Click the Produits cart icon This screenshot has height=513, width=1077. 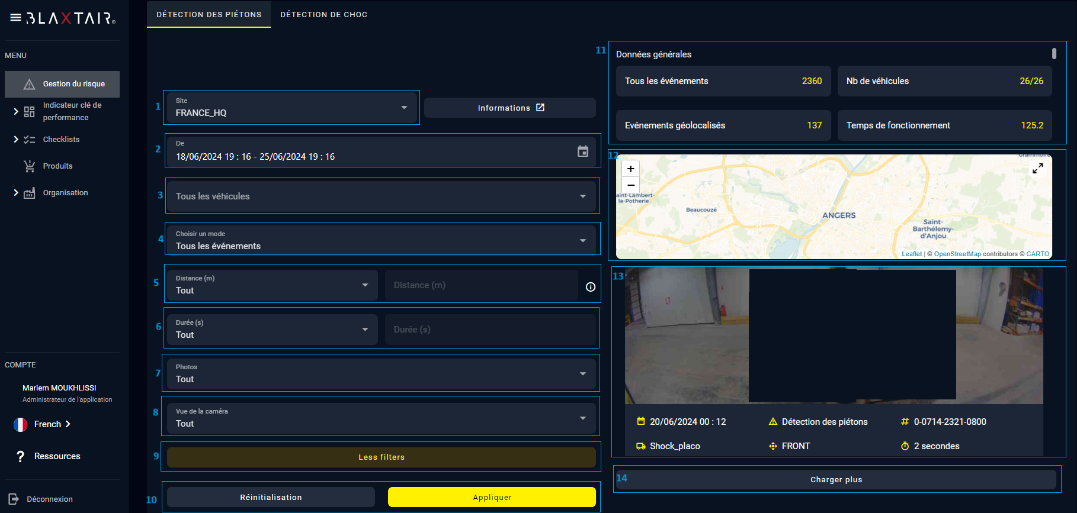(x=29, y=166)
